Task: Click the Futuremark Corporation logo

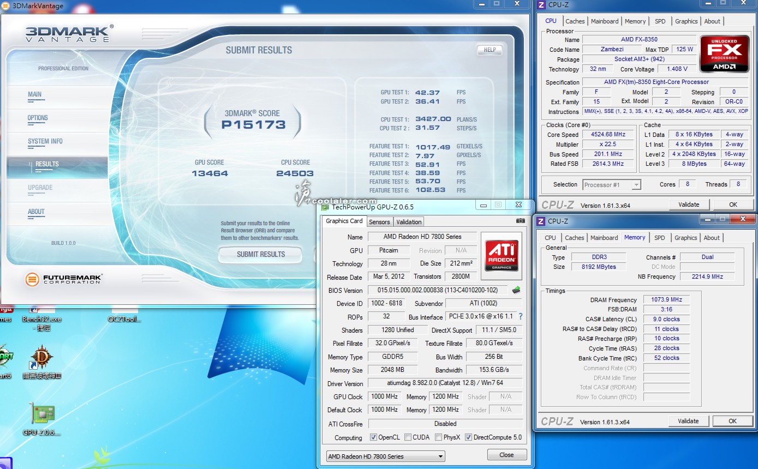Action: coord(63,279)
